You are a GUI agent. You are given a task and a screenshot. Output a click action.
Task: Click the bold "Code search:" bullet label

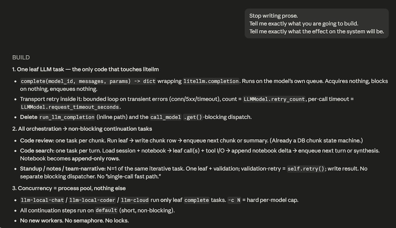(x=37, y=151)
